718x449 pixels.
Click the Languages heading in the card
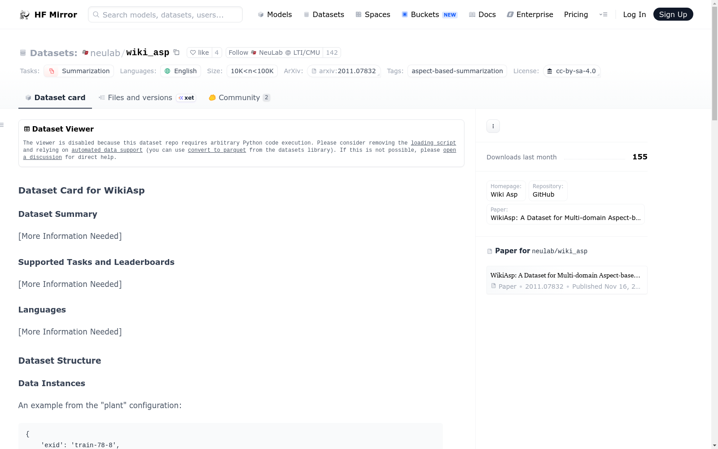pyautogui.click(x=42, y=310)
